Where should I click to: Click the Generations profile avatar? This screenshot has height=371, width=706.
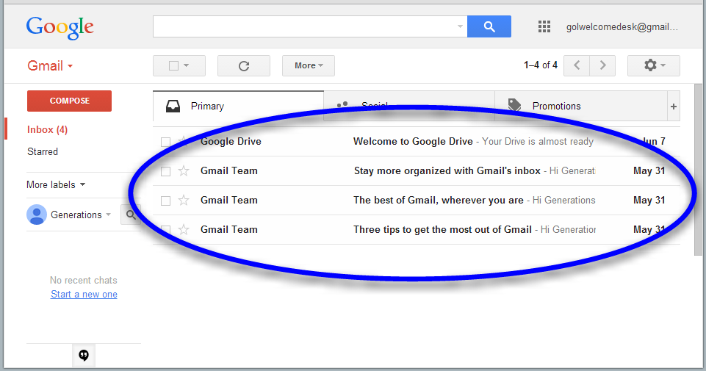(x=37, y=215)
